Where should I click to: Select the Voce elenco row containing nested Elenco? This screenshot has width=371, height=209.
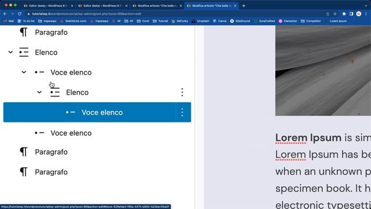point(97,72)
